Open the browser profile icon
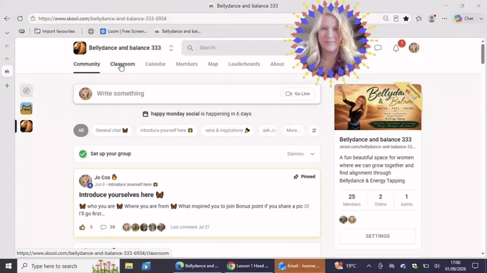 click(x=432, y=19)
